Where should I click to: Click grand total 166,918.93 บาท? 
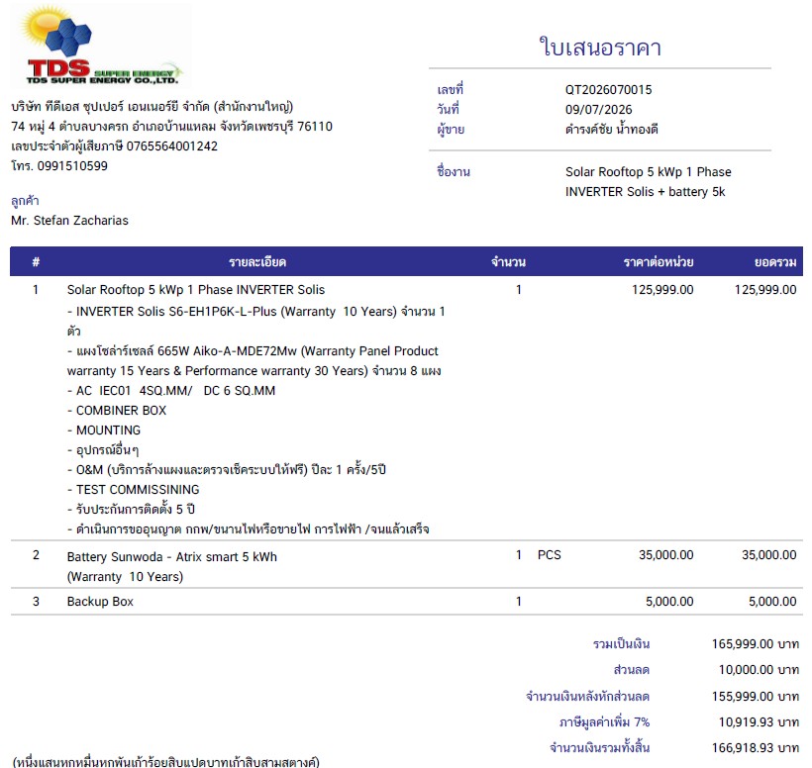[x=756, y=748]
